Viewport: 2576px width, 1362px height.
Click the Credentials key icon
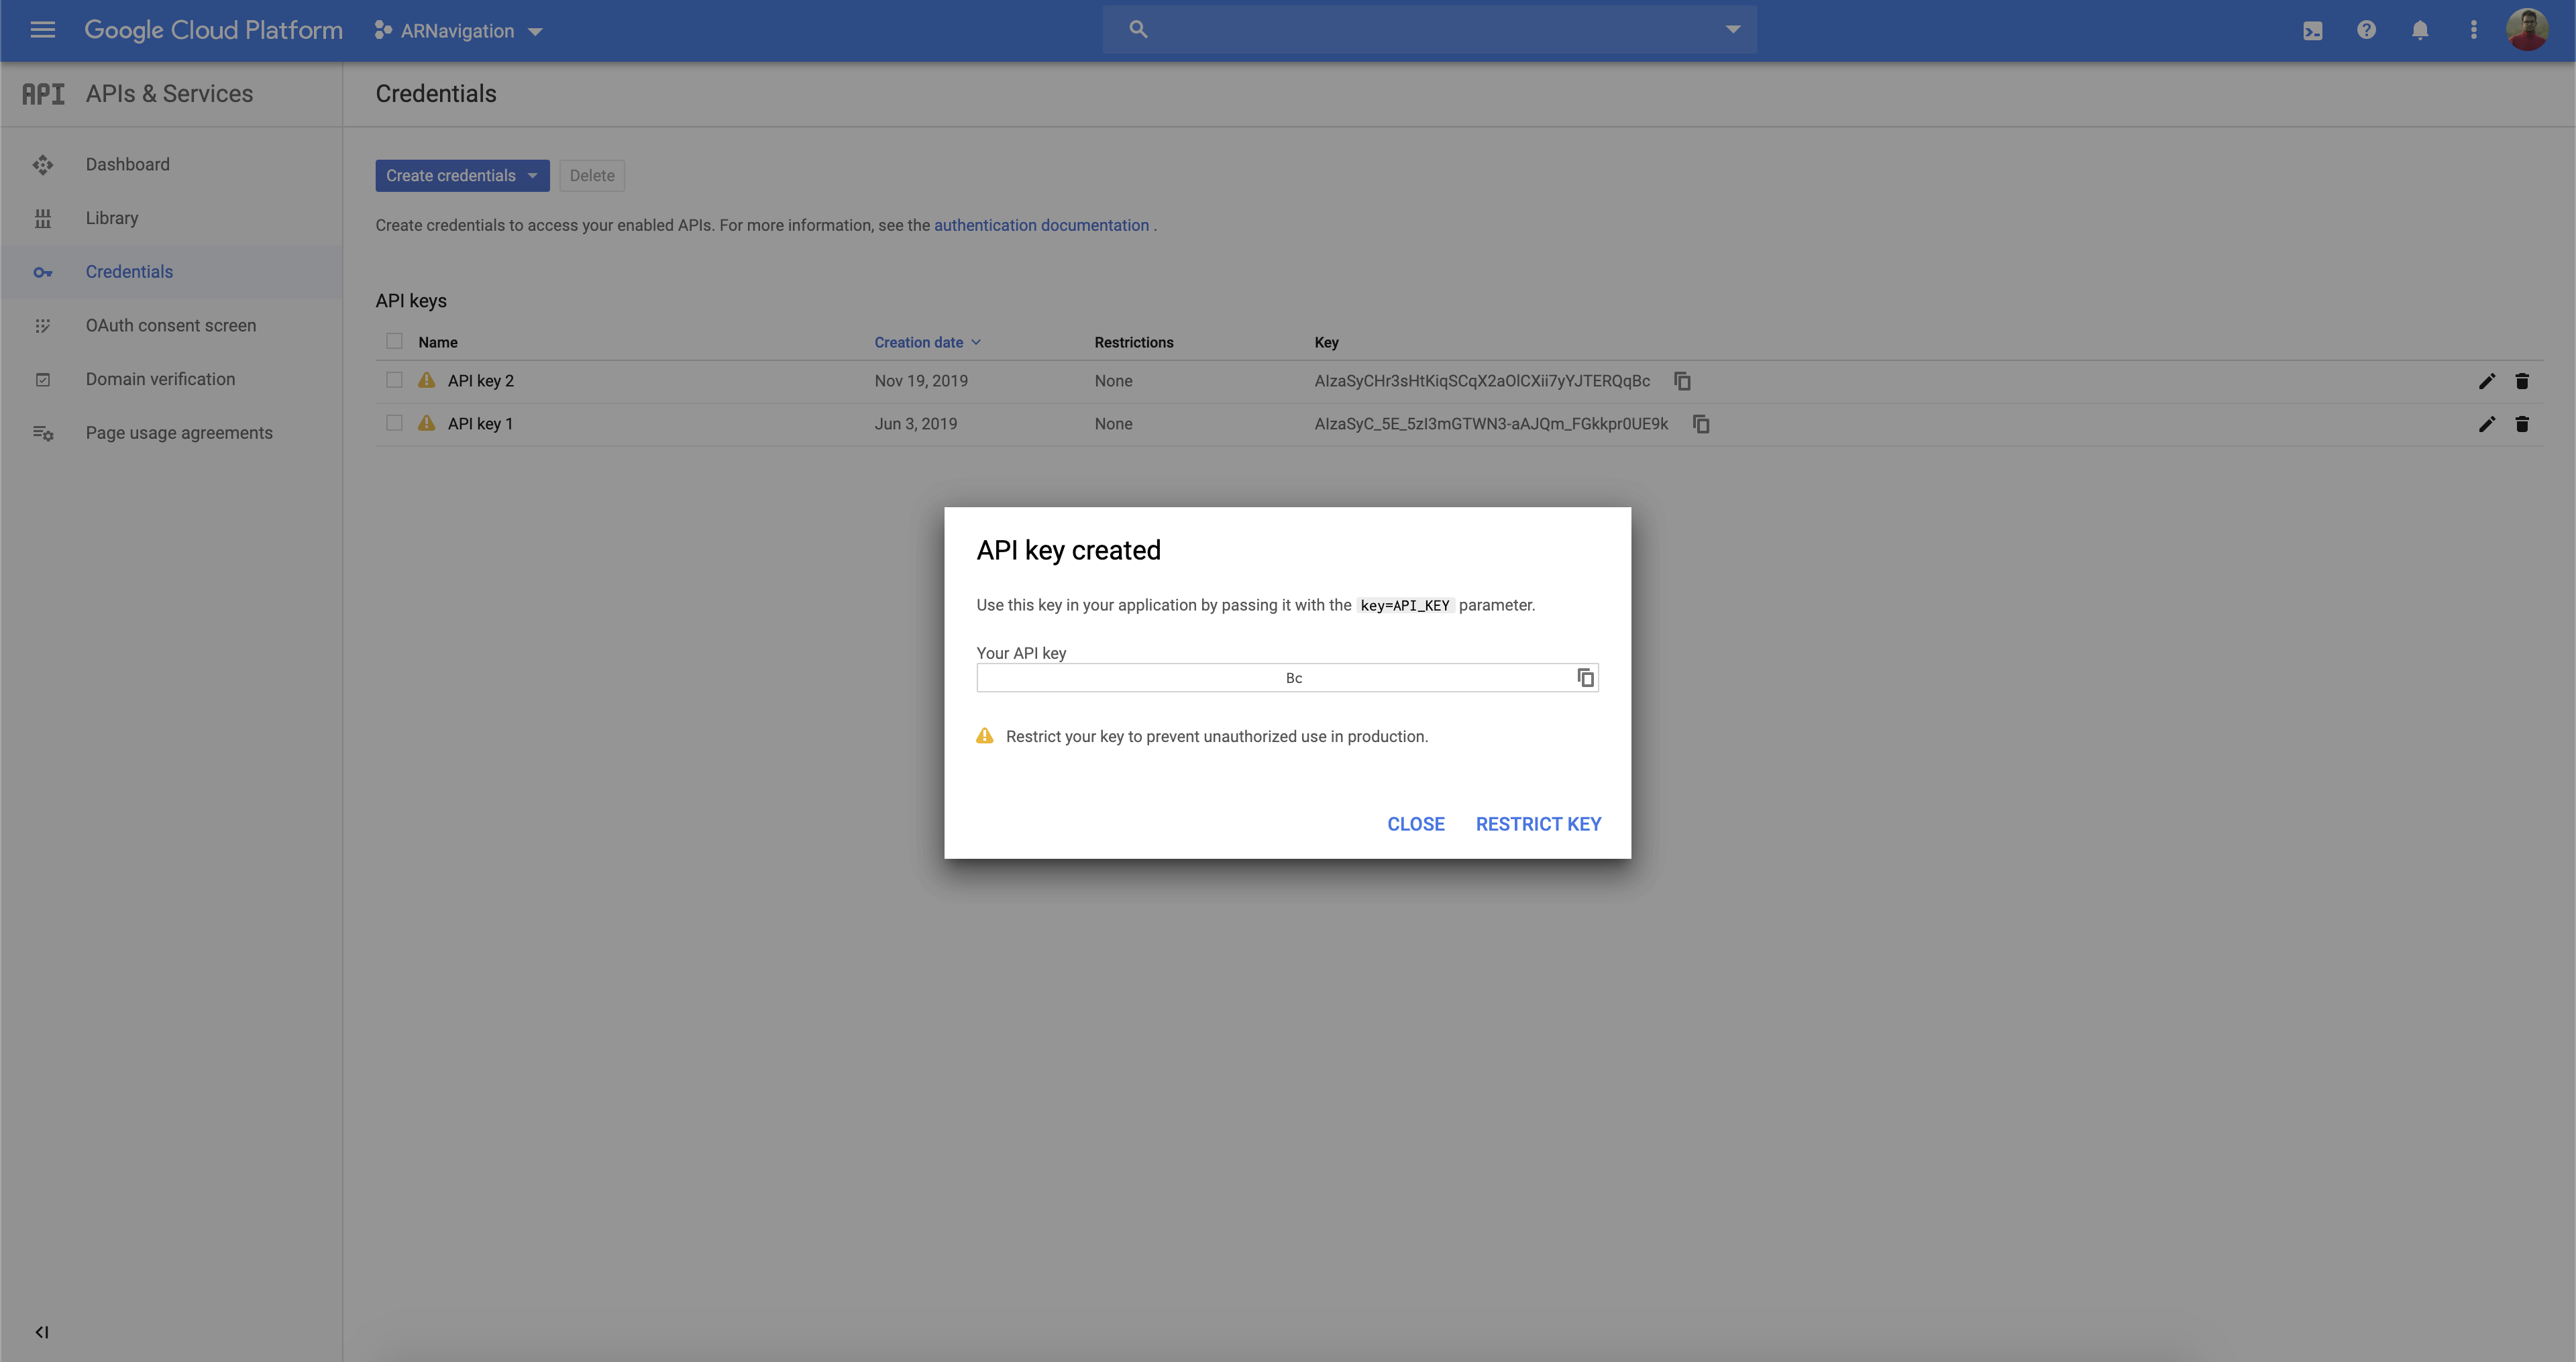(43, 272)
